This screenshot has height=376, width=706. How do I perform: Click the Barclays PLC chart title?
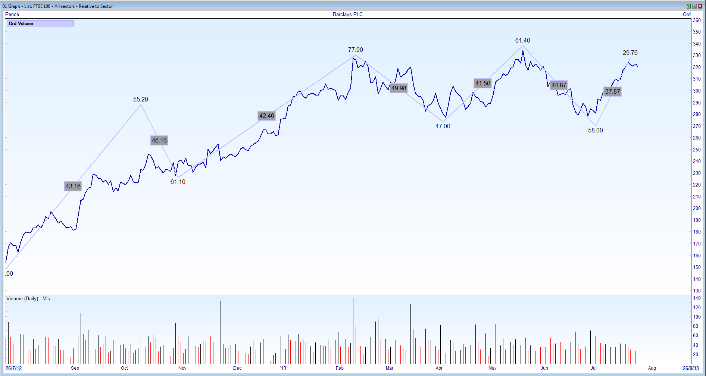(x=347, y=14)
